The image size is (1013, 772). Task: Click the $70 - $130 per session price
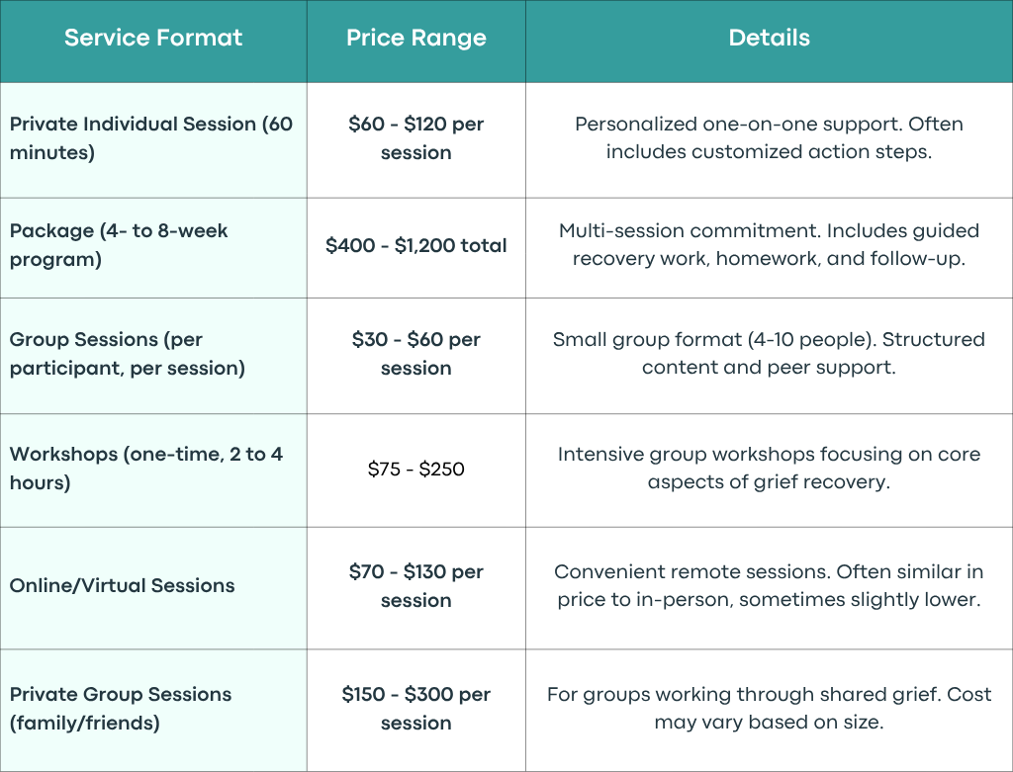416,585
